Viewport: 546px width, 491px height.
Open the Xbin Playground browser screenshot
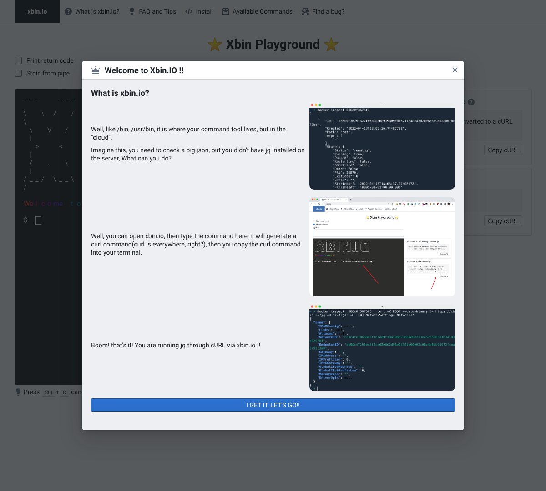(x=382, y=246)
